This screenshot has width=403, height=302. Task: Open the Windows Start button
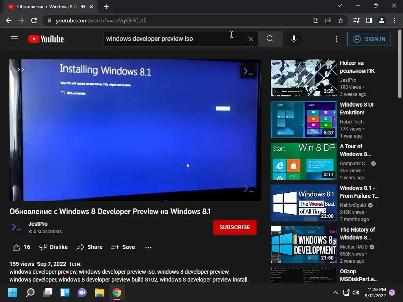(13, 293)
